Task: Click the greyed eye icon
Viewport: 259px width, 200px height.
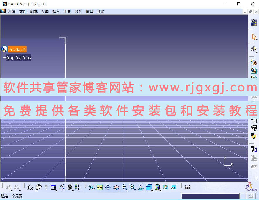Action: click(x=254, y=166)
